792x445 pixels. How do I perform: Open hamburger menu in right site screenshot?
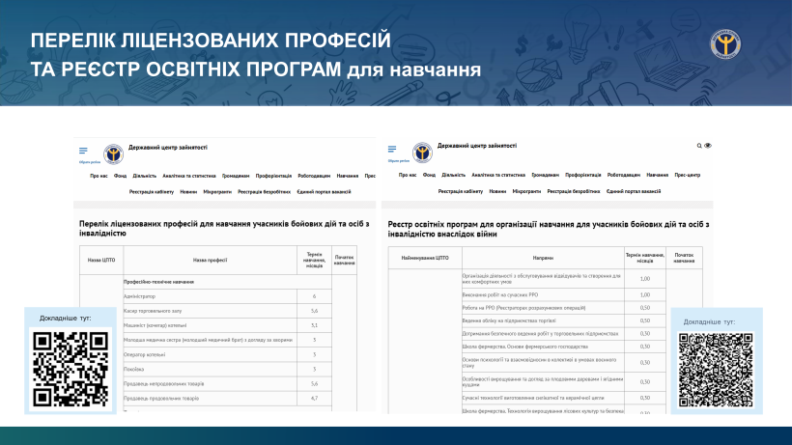point(392,149)
